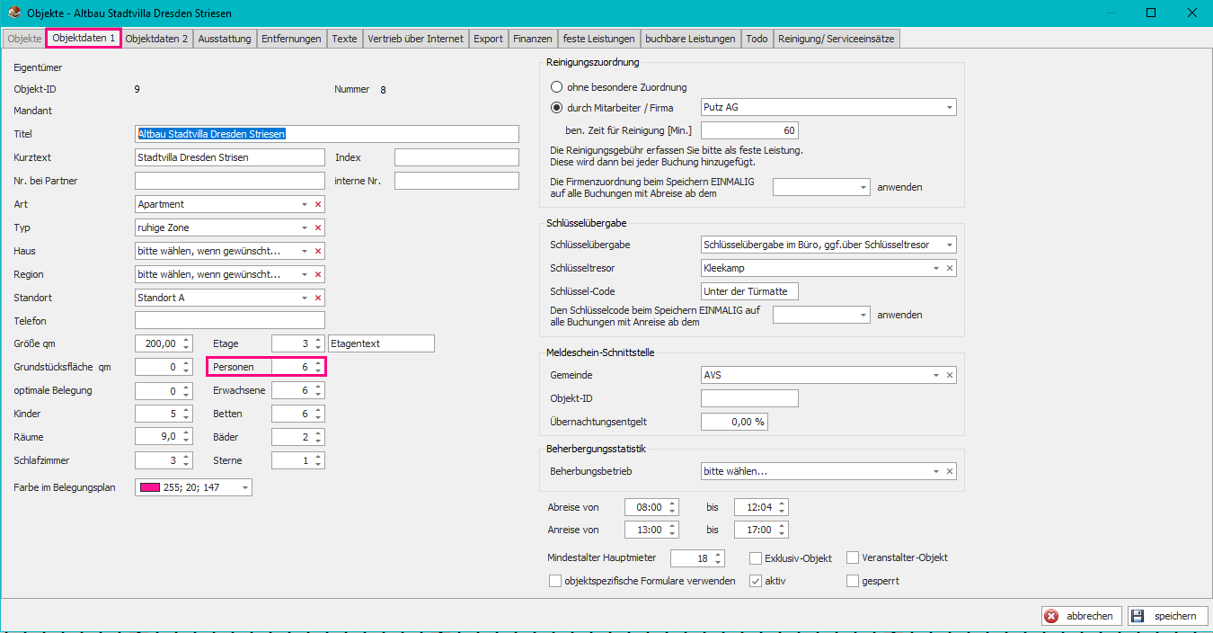Open the buchbare Leistungen tab
This screenshot has width=1213, height=633.
(690, 39)
